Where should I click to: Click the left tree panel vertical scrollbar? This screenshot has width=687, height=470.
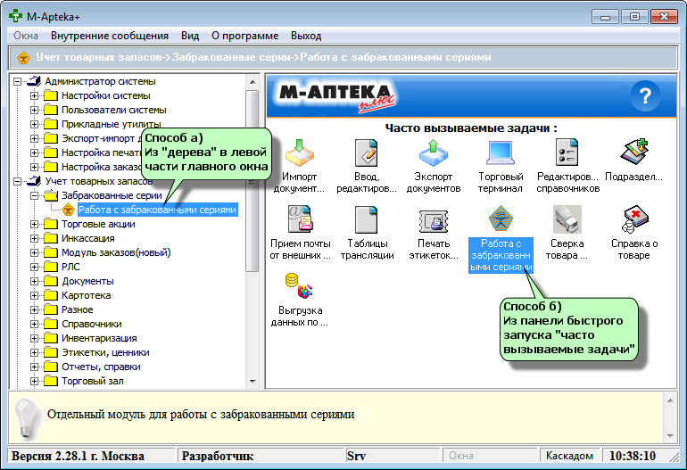[x=252, y=232]
